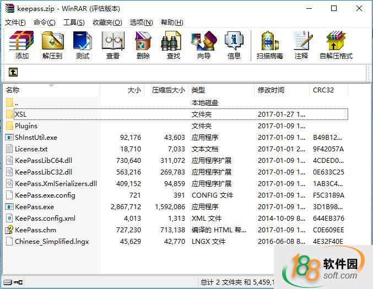Open the Tools (工具) menu
Image resolution: width=373 pixels, height=289 pixels.
(x=74, y=22)
